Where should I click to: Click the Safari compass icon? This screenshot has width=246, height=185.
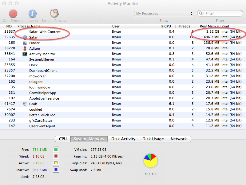pyautogui.click(x=25, y=37)
